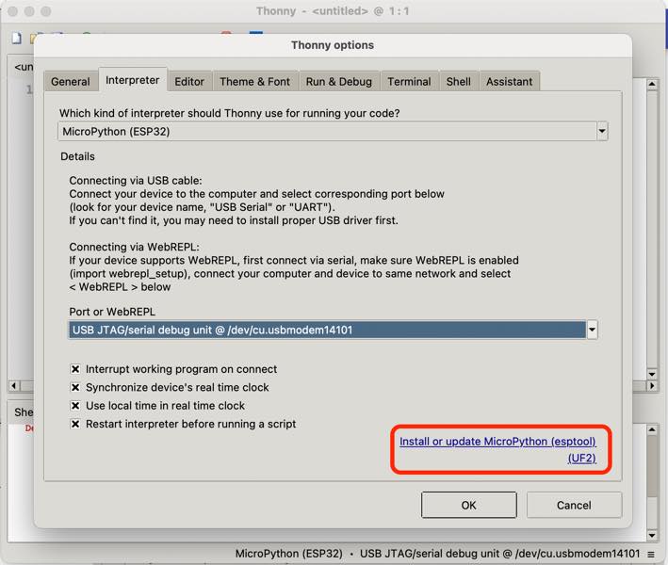Click the editor horizontal scroll right arrow
The width and height of the screenshot is (668, 565).
[652, 386]
